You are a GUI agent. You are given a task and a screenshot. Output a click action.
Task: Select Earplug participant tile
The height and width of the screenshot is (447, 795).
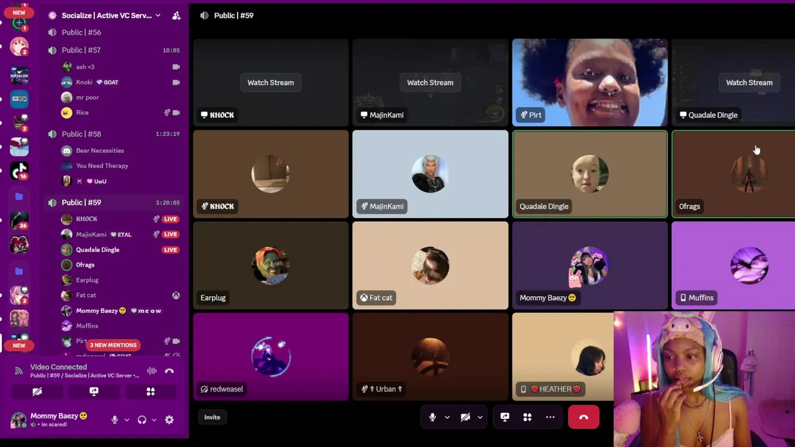[271, 265]
